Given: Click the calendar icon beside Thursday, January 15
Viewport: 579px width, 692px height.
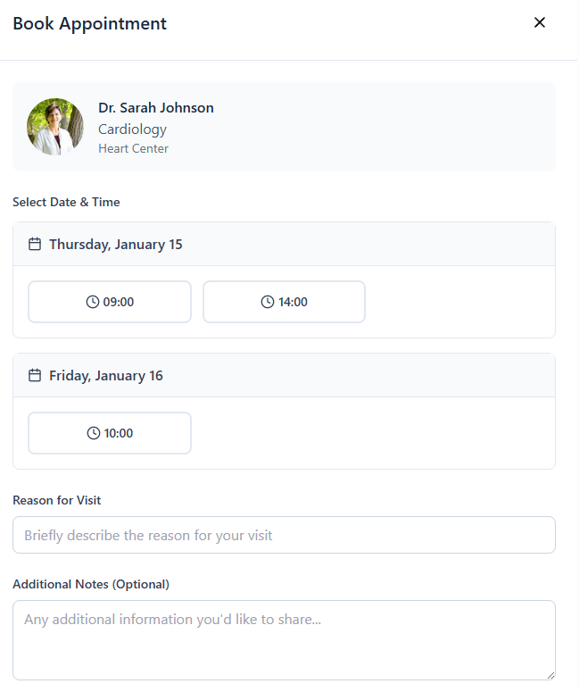Looking at the screenshot, I should click(35, 245).
